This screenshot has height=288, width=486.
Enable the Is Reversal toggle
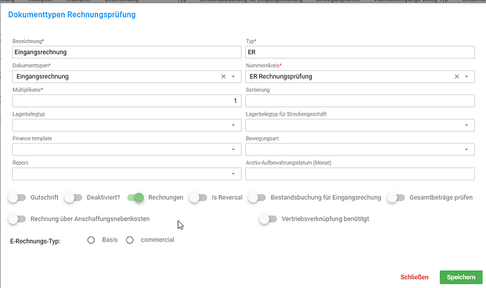point(198,197)
